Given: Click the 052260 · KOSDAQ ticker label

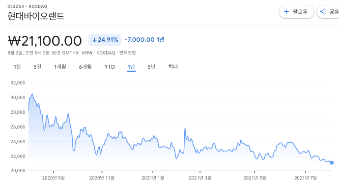Looking at the screenshot, I should pos(27,6).
